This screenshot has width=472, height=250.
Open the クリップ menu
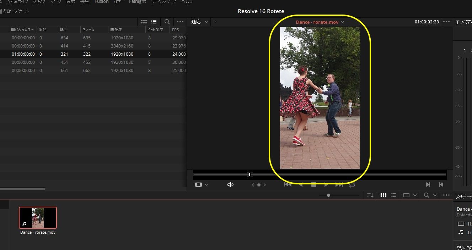pyautogui.click(x=39, y=1)
